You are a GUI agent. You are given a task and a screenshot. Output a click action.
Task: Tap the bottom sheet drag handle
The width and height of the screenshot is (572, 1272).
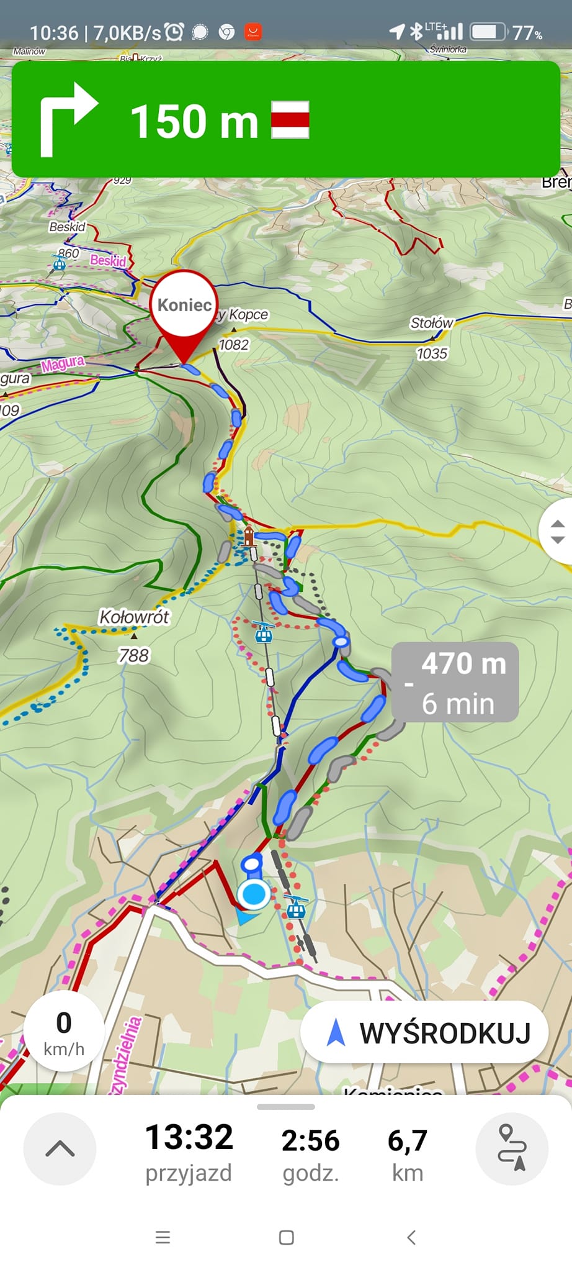pyautogui.click(x=286, y=1106)
